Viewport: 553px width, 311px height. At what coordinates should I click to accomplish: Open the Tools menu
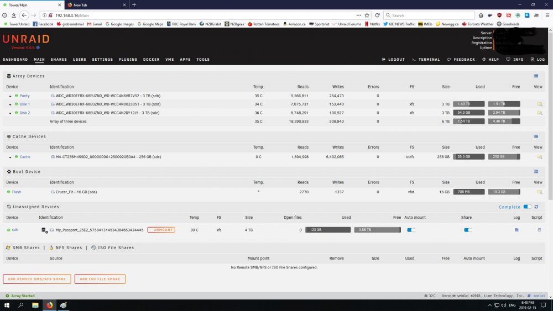pyautogui.click(x=203, y=60)
